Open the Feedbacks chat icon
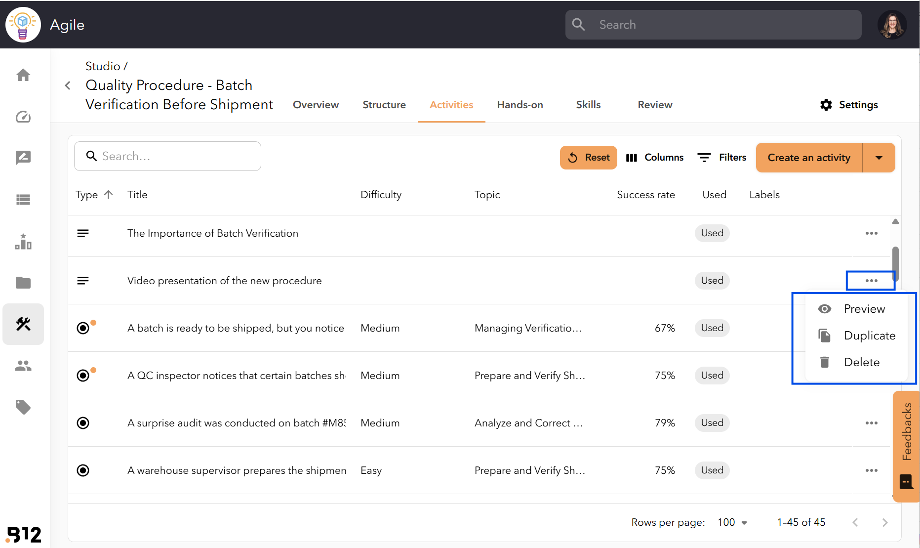 click(x=906, y=481)
